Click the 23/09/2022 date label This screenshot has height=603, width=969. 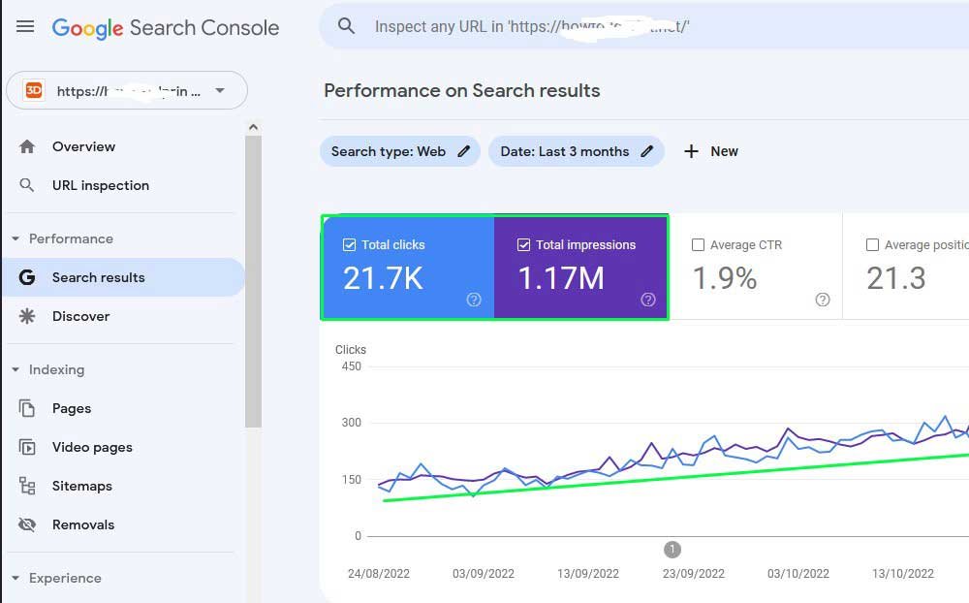click(694, 573)
